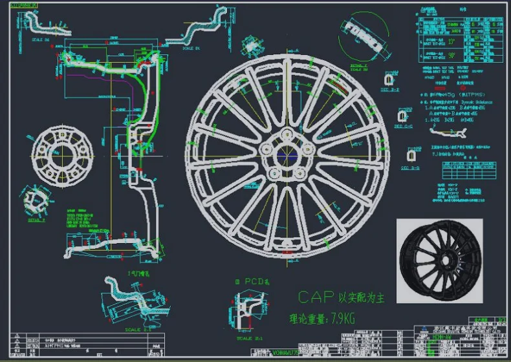Pick the blue center cap of the front wheel view
The image size is (511, 362).
287,157
